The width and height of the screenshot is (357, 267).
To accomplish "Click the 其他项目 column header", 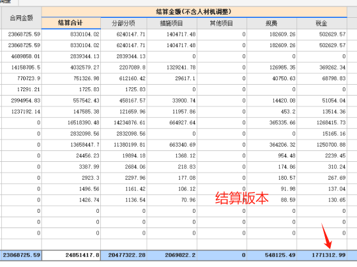I will [222, 23].
